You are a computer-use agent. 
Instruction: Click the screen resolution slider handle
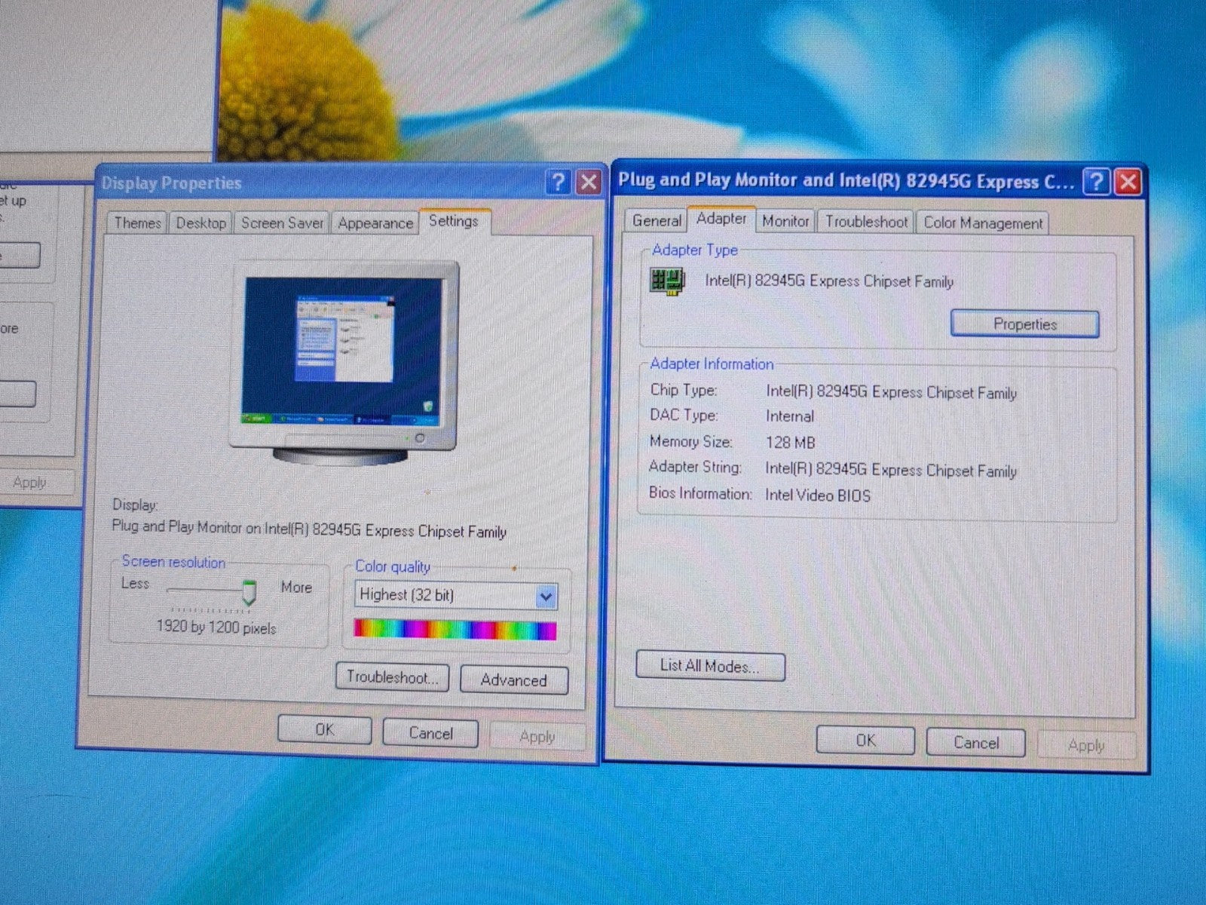click(x=248, y=593)
